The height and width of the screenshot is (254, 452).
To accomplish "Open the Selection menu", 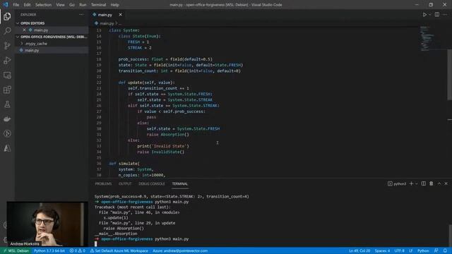I will click(43, 5).
